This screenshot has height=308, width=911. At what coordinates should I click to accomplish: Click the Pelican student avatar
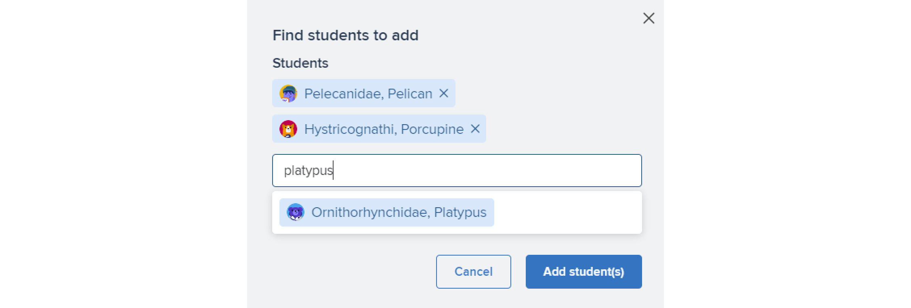[288, 94]
